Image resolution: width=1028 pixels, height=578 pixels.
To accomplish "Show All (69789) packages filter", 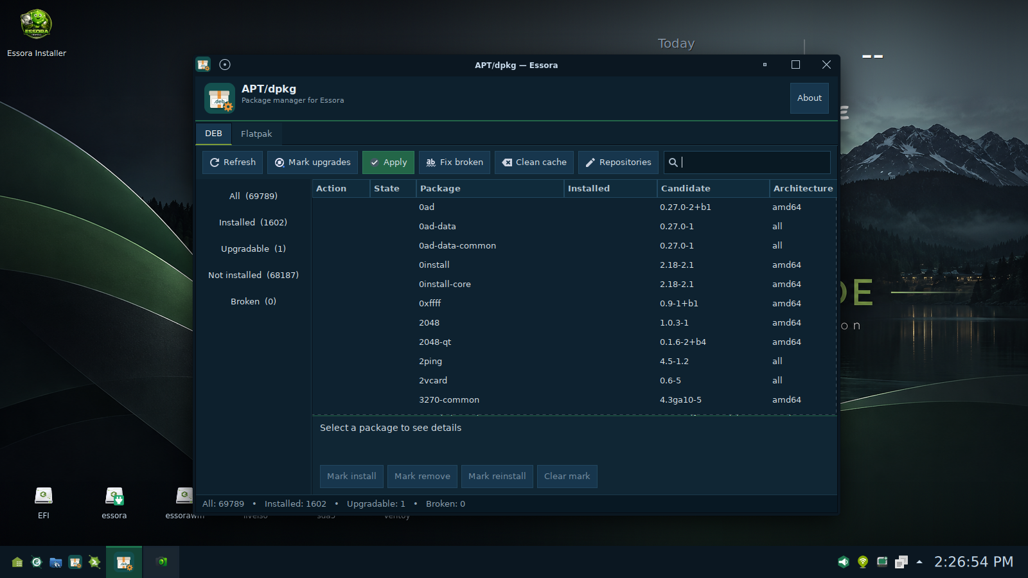I will (253, 196).
